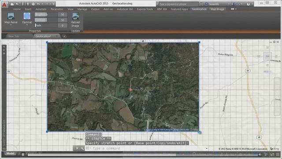Pause the video playback
The image size is (282, 159).
pyautogui.click(x=23, y=155)
